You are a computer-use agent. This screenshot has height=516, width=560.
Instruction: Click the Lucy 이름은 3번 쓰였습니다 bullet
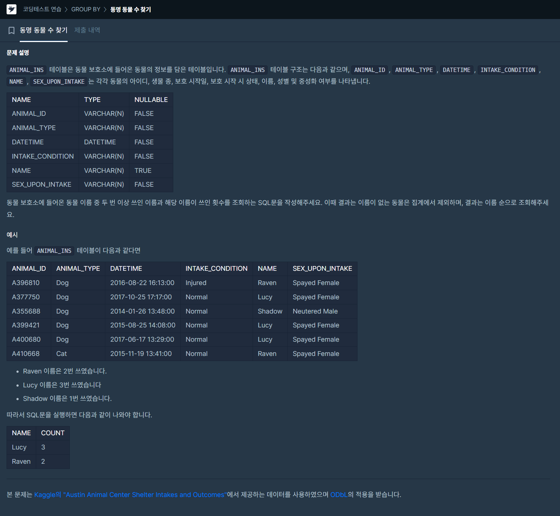(62, 385)
